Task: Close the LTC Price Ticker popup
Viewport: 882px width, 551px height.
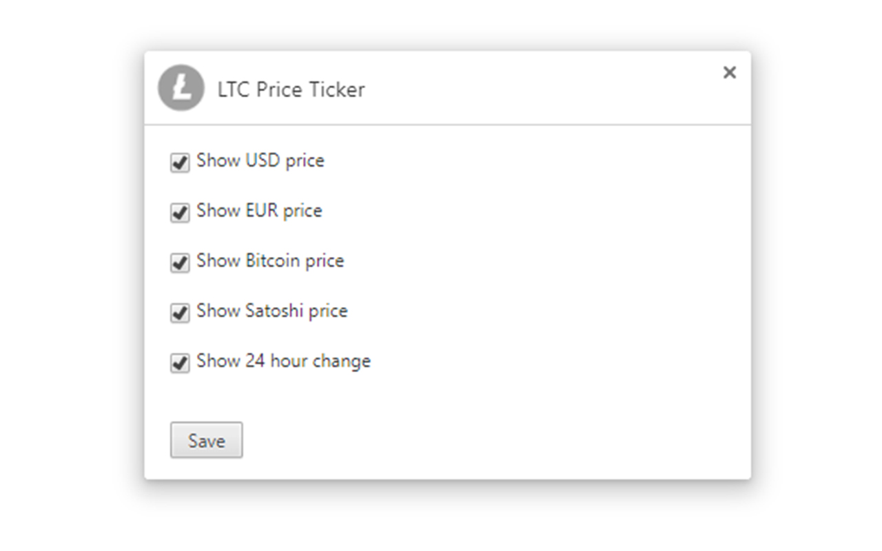Action: [729, 72]
